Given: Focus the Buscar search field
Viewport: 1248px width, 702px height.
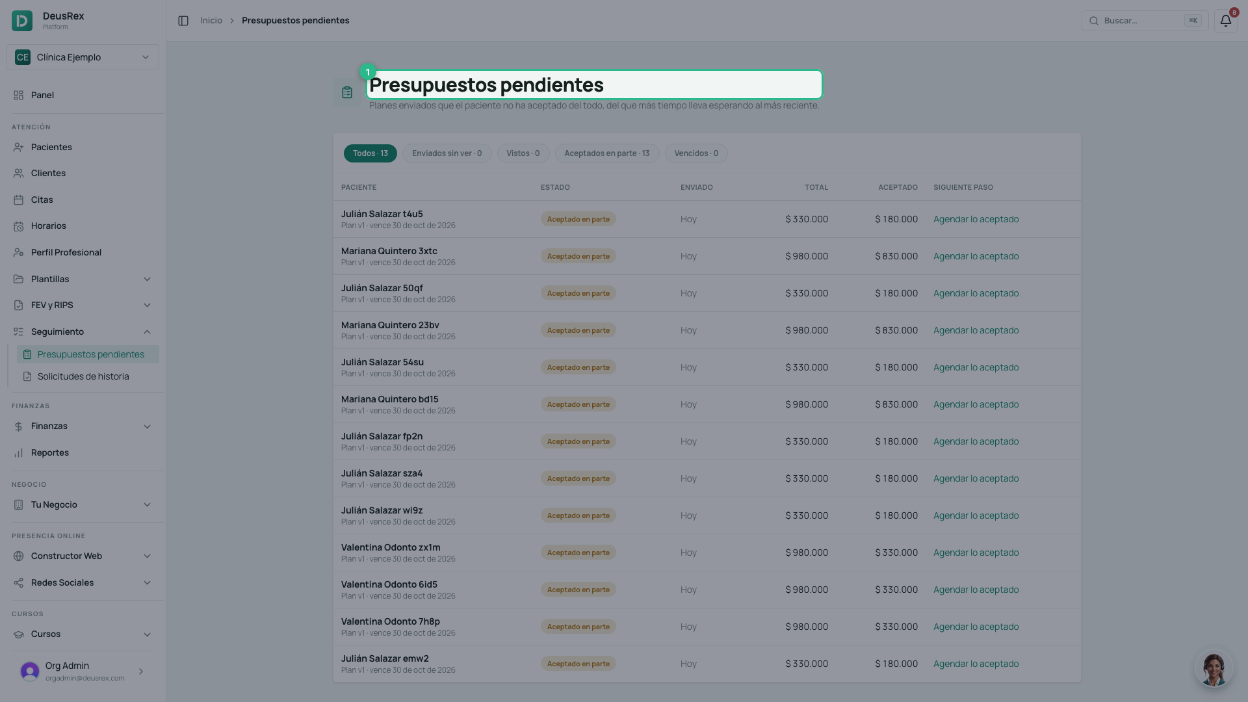Looking at the screenshot, I should click(x=1145, y=21).
